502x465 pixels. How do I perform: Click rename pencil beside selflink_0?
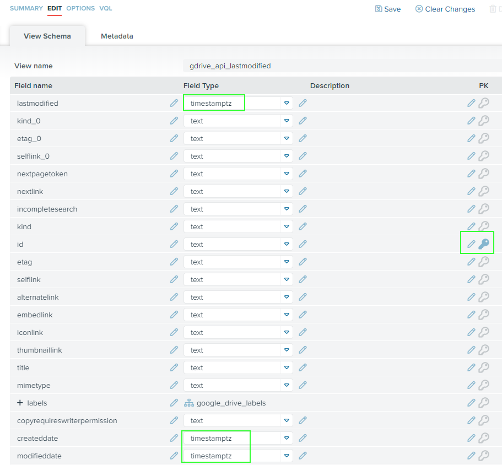click(174, 156)
